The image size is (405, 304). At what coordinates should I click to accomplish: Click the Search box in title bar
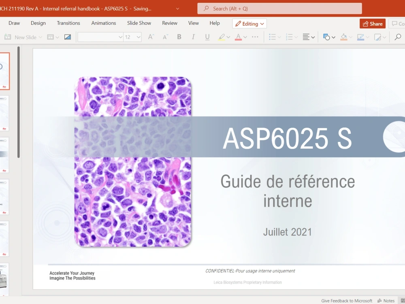[279, 9]
